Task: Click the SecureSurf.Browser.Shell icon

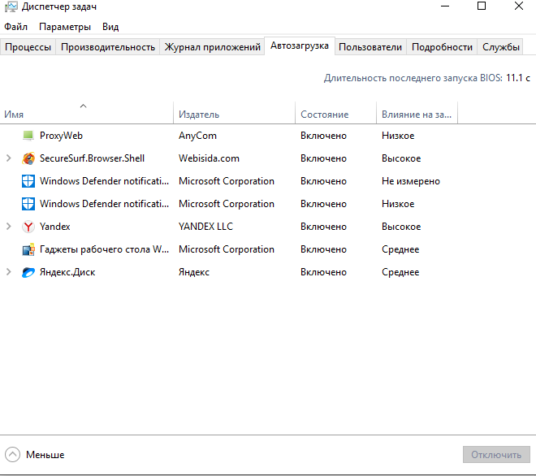Action: [28, 158]
